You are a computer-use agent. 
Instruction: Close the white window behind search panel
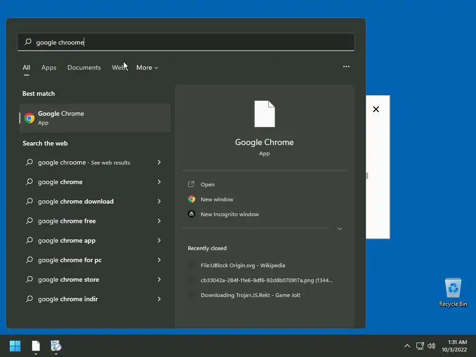(x=376, y=109)
